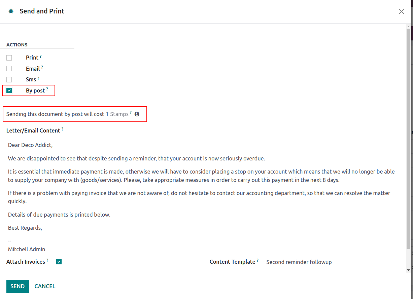Click the help mark next to Sms
This screenshot has height=299, width=413.
coord(38,78)
